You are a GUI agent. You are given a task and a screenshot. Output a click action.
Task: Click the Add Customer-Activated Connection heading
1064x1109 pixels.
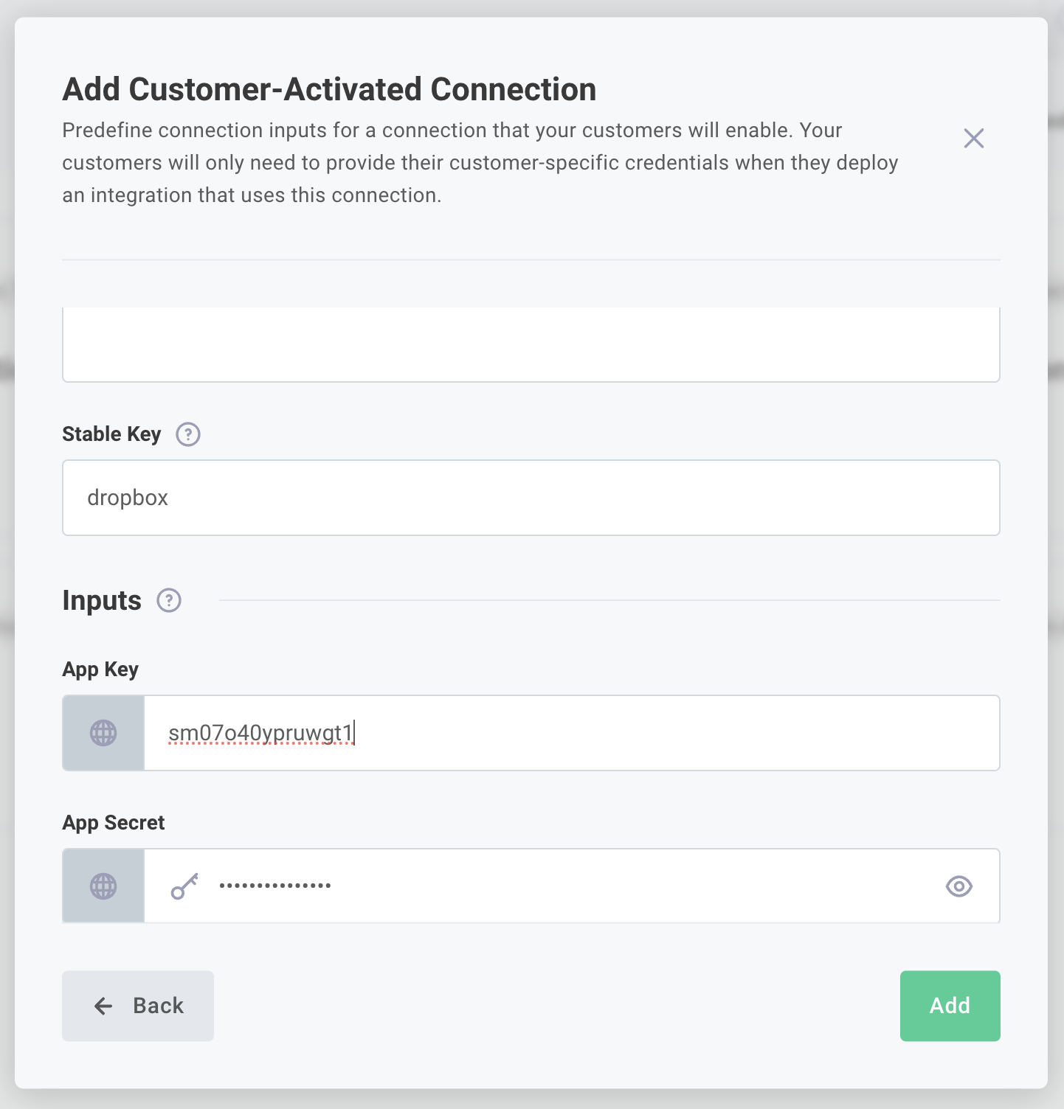click(x=329, y=88)
